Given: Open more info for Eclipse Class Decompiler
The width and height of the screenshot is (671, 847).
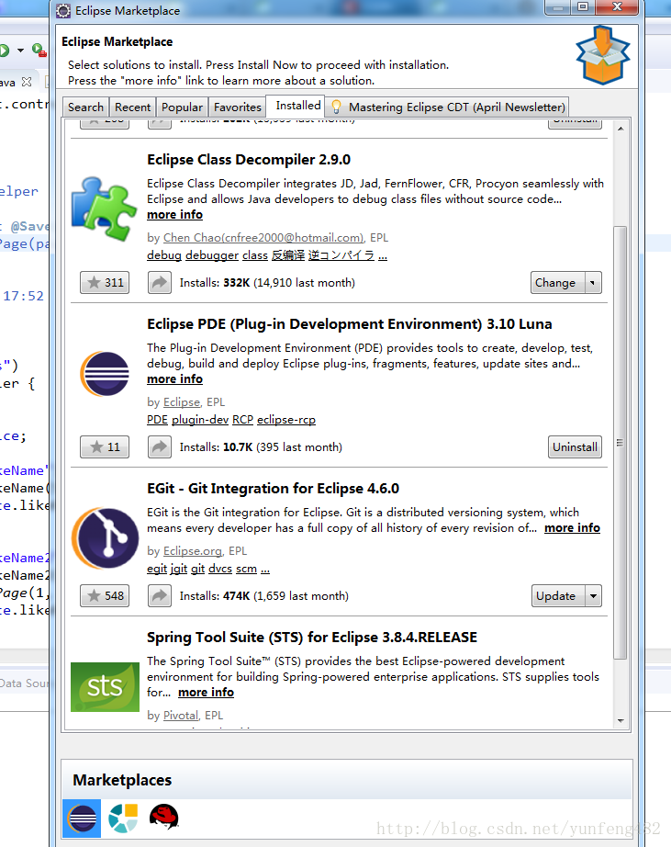Looking at the screenshot, I should 175,214.
